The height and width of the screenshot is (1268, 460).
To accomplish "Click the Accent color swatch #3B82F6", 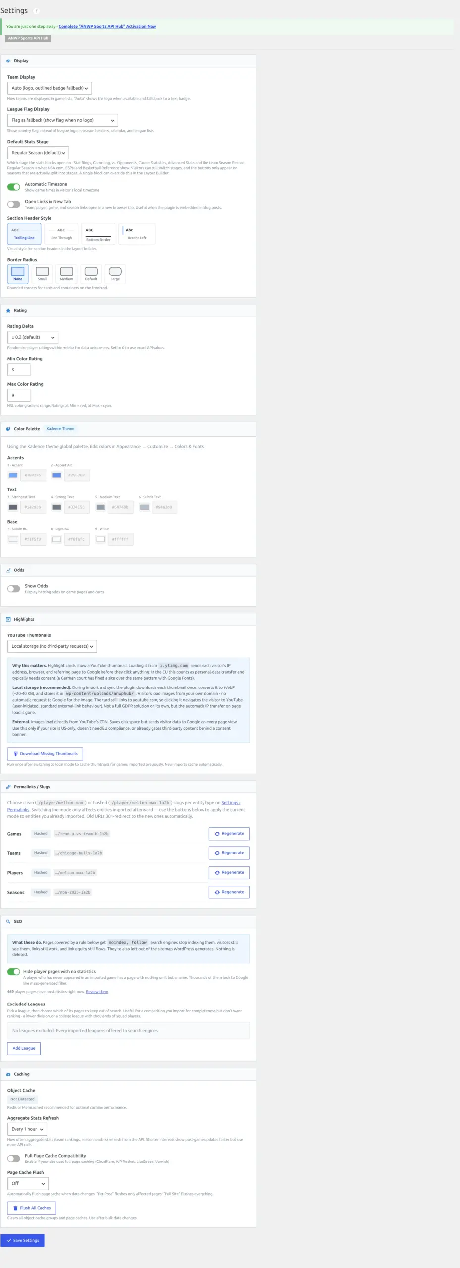I will point(13,475).
